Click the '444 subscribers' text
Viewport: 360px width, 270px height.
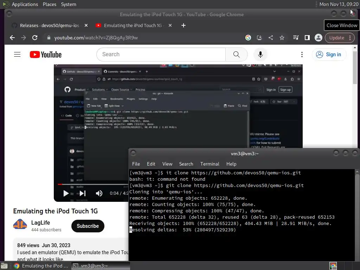tap(46, 230)
